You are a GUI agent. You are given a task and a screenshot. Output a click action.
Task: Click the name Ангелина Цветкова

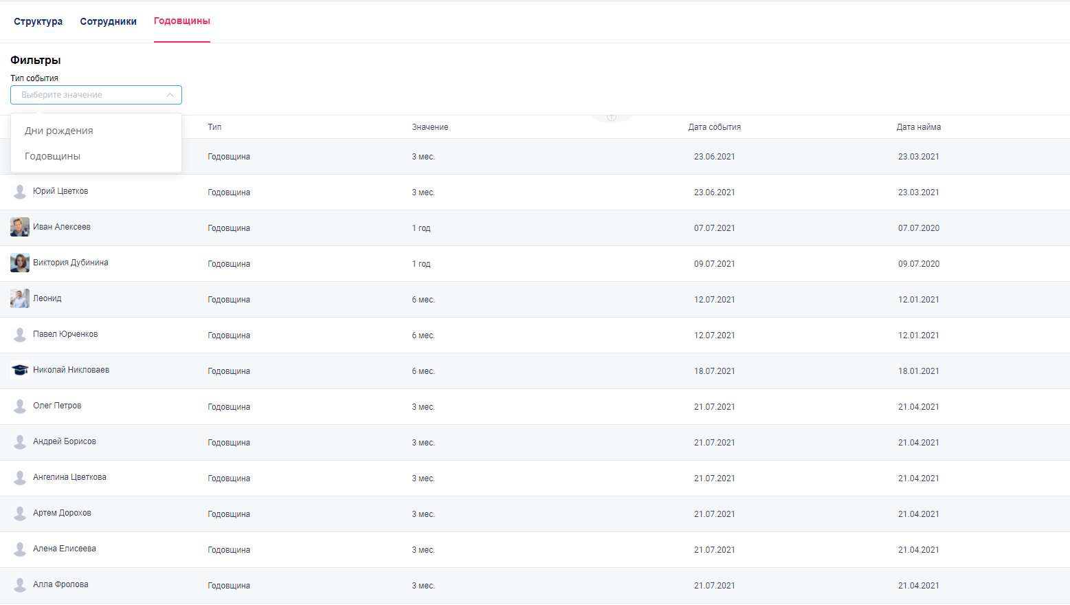(x=69, y=477)
